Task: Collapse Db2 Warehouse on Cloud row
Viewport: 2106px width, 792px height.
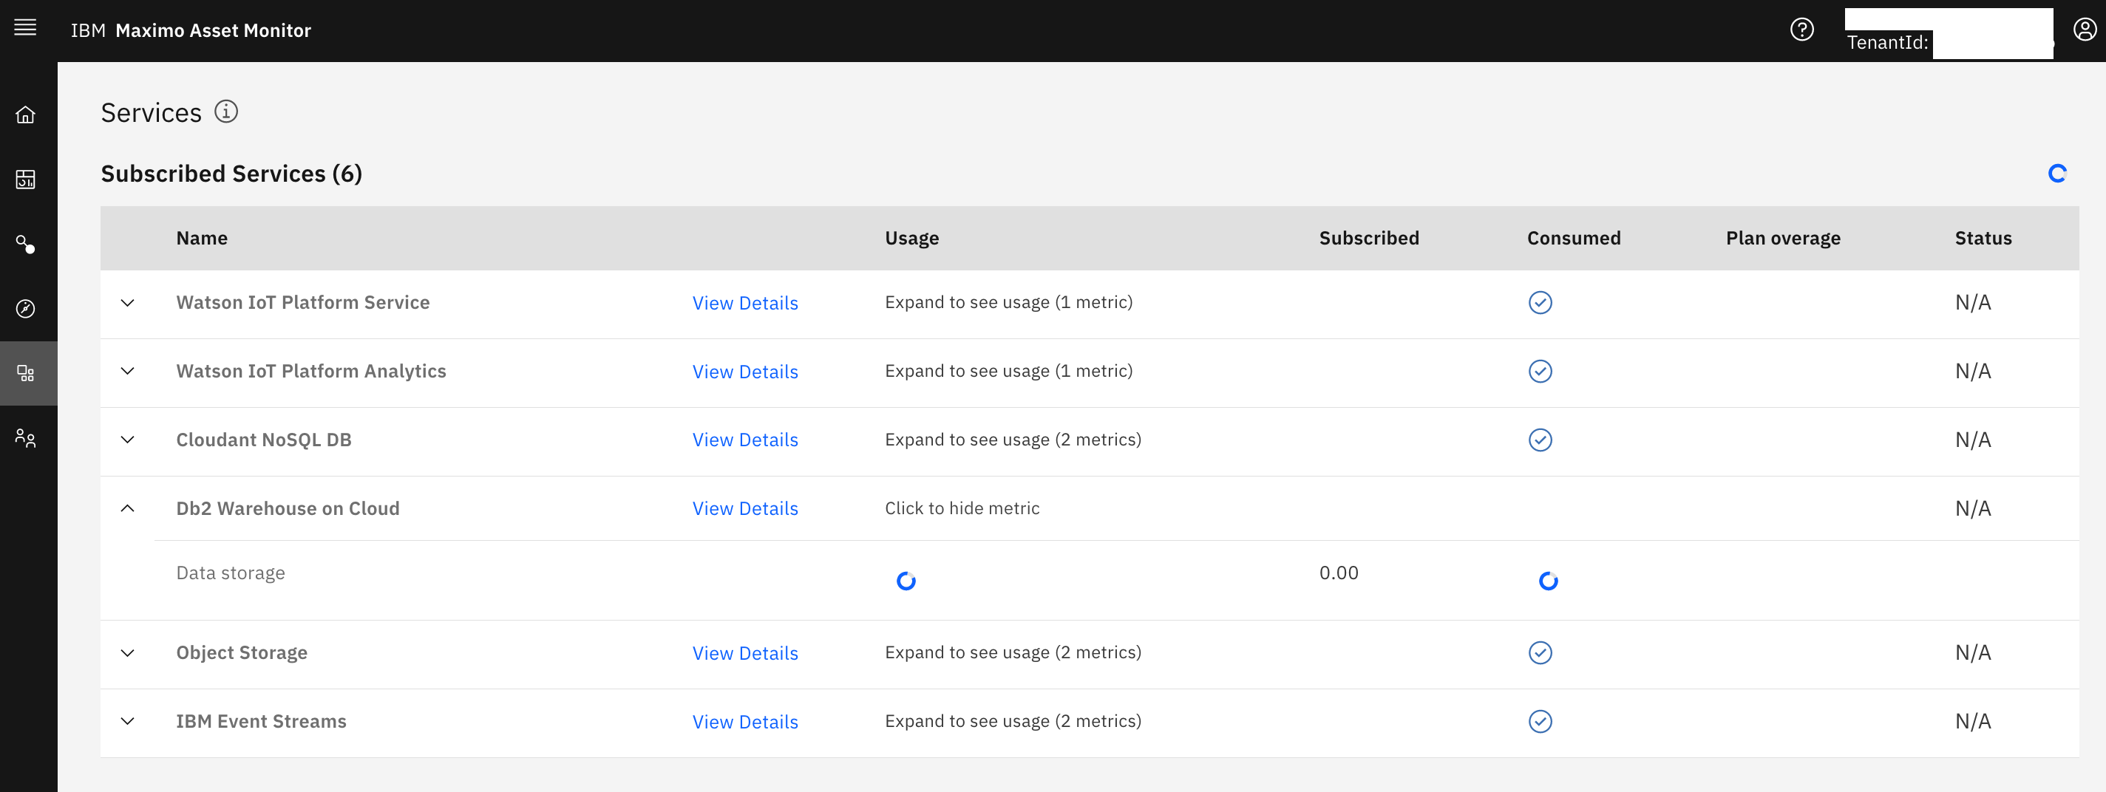Action: pos(128,508)
